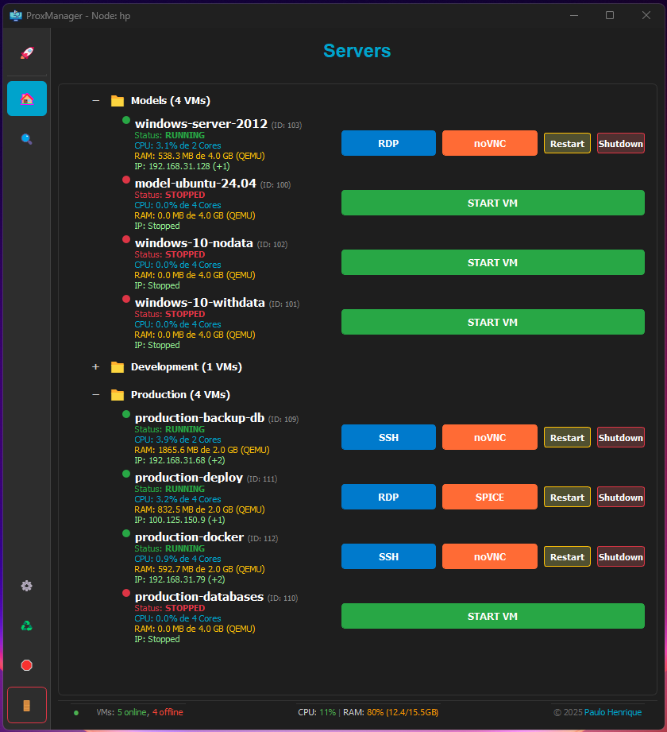Click the ProxManager icon in the title bar
Viewport: 667px width, 732px height.
(15, 15)
